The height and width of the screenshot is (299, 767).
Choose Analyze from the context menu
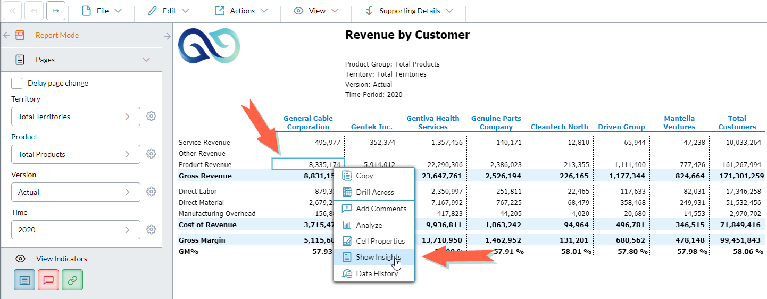click(x=374, y=225)
